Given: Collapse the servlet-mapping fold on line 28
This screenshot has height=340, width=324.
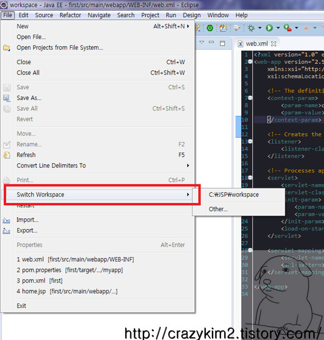Looking at the screenshot, I should [x=250, y=250].
